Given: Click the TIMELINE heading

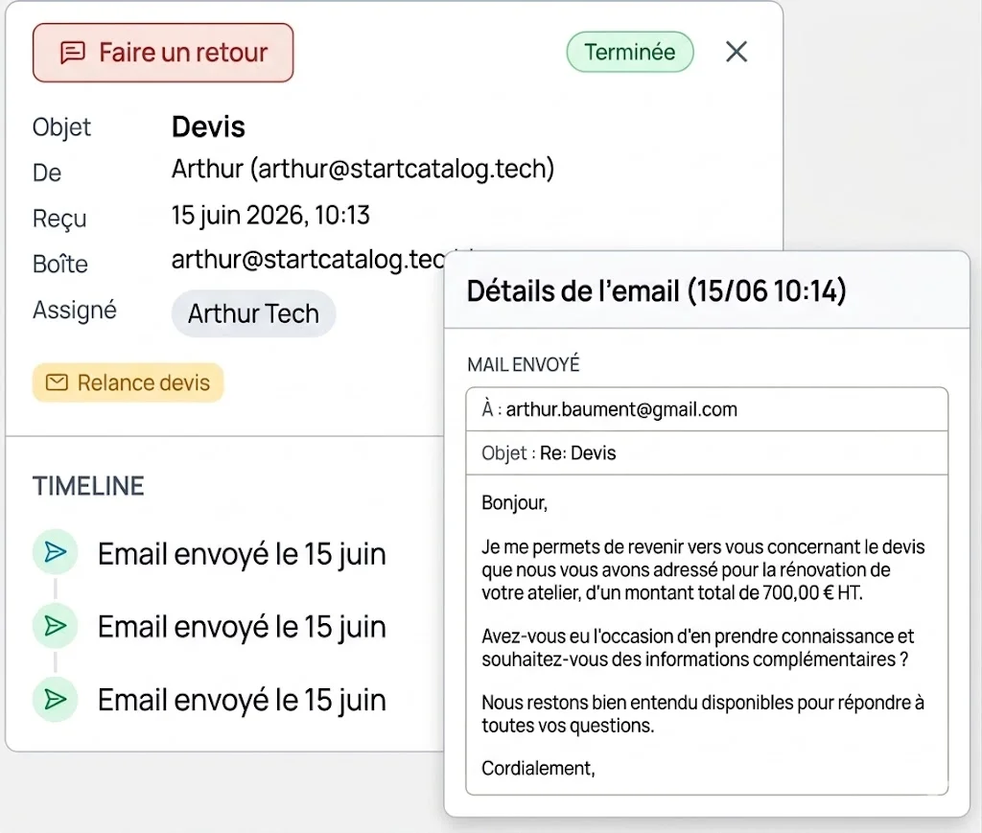Looking at the screenshot, I should [88, 486].
